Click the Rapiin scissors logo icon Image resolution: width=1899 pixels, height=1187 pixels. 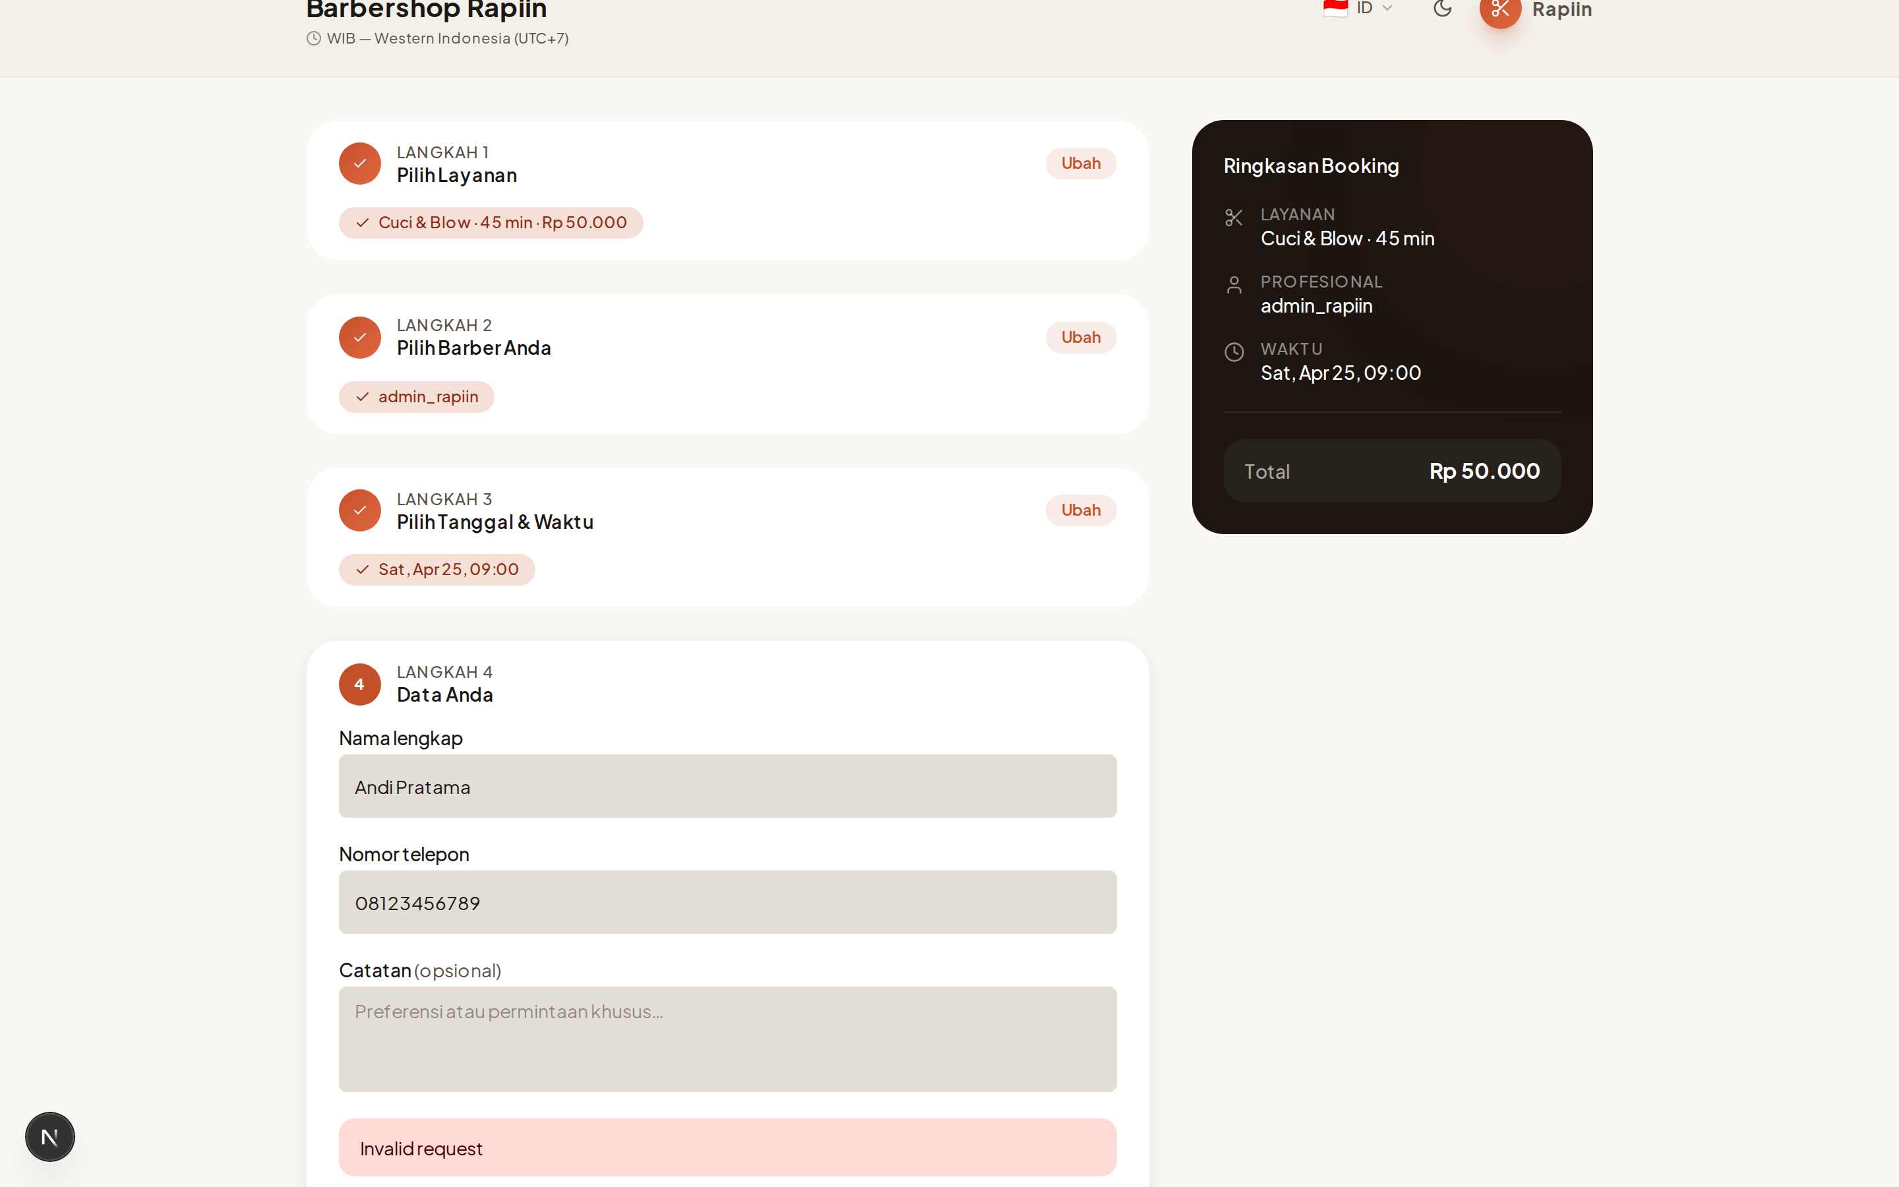click(x=1499, y=9)
